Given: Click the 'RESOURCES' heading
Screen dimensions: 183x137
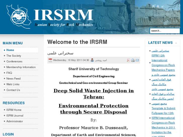Looking at the screenshot, I should coord(14,103).
